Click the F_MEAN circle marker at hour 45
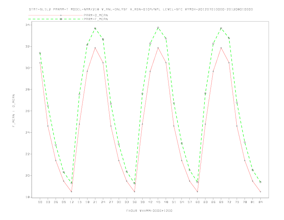The image size is (284, 220). [158, 28]
